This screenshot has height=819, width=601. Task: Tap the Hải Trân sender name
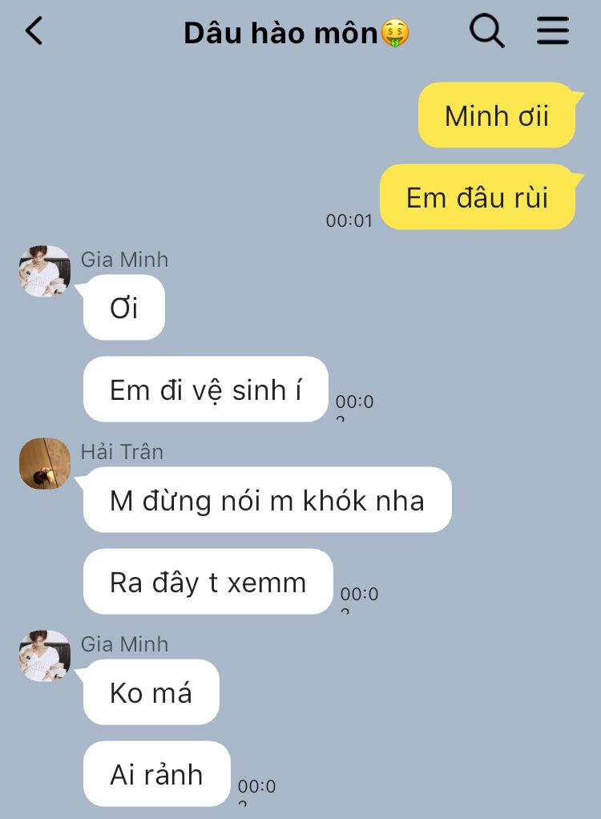point(122,452)
